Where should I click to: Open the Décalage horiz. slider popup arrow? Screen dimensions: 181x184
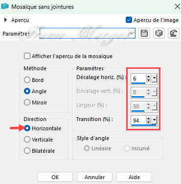(154, 79)
